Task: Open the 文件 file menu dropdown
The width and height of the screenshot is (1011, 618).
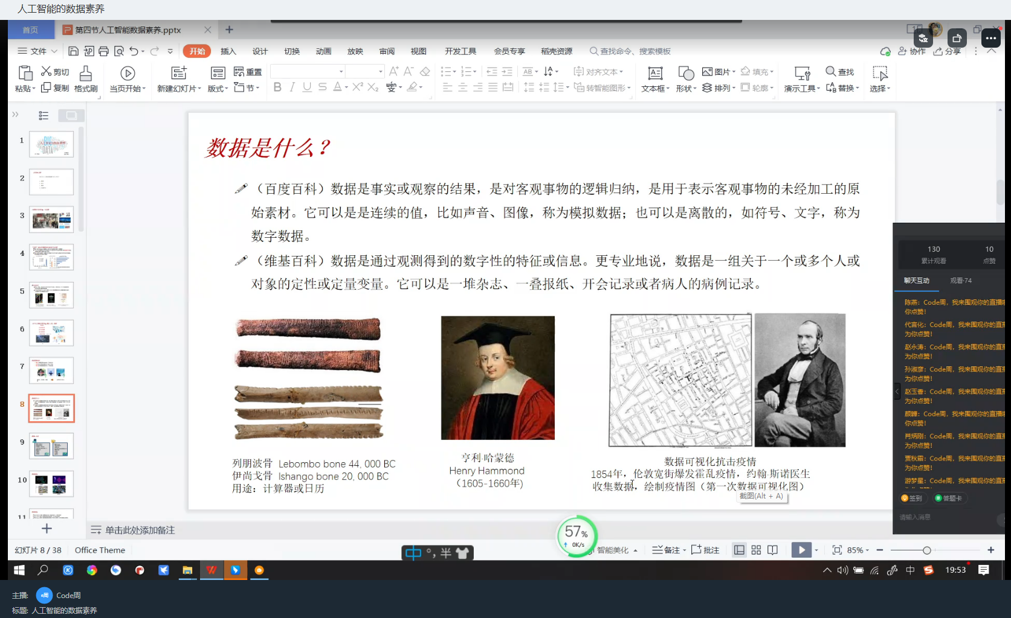Action: click(x=37, y=51)
